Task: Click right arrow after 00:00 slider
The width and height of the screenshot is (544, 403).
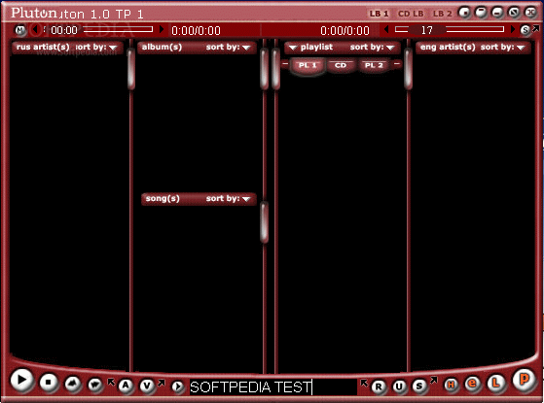Action: 161,29
